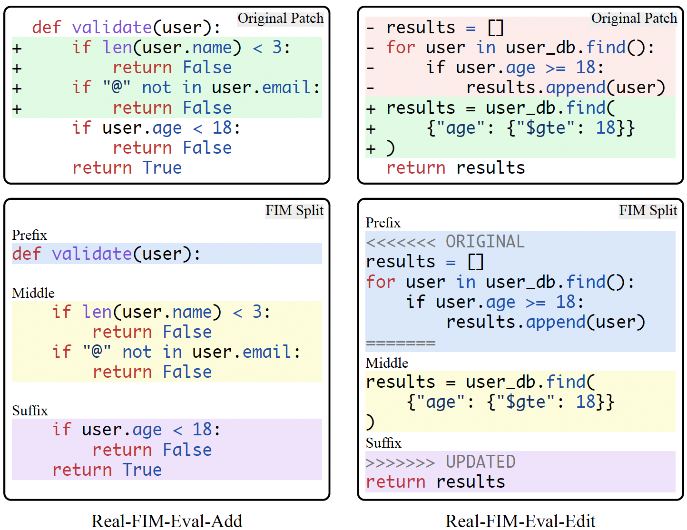Click the separator marker between ORIGINAL and Middle
Image resolution: width=687 pixels, height=530 pixels.
coord(401,343)
